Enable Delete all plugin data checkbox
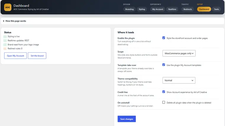 164,102
